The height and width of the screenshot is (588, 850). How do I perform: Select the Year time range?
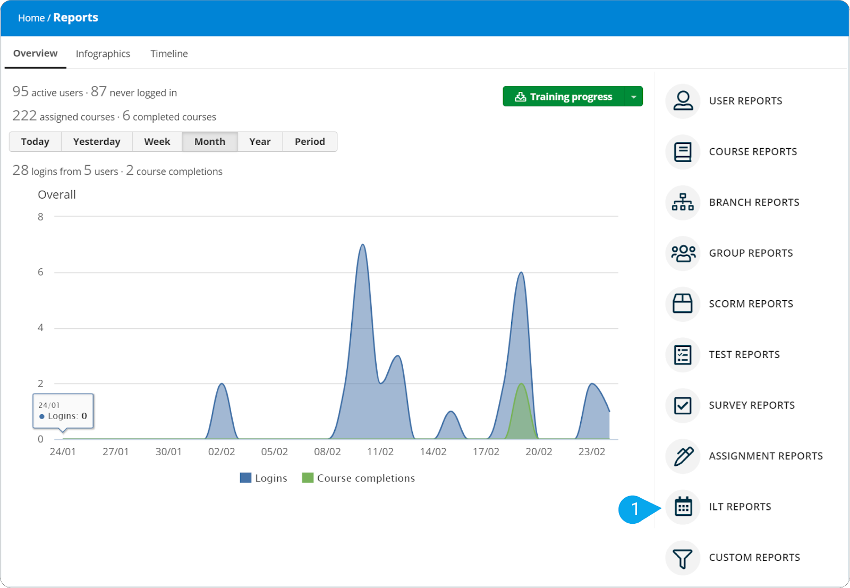pyautogui.click(x=260, y=142)
